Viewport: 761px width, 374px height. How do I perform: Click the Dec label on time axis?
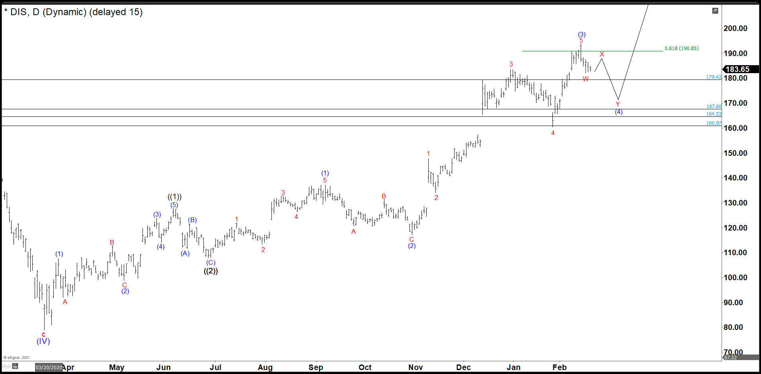(463, 367)
